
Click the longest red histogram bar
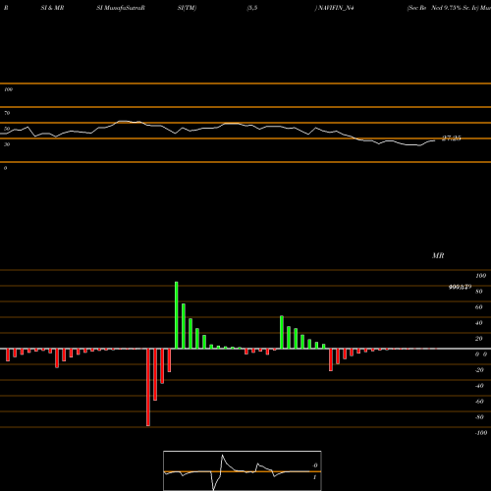pos(148,387)
